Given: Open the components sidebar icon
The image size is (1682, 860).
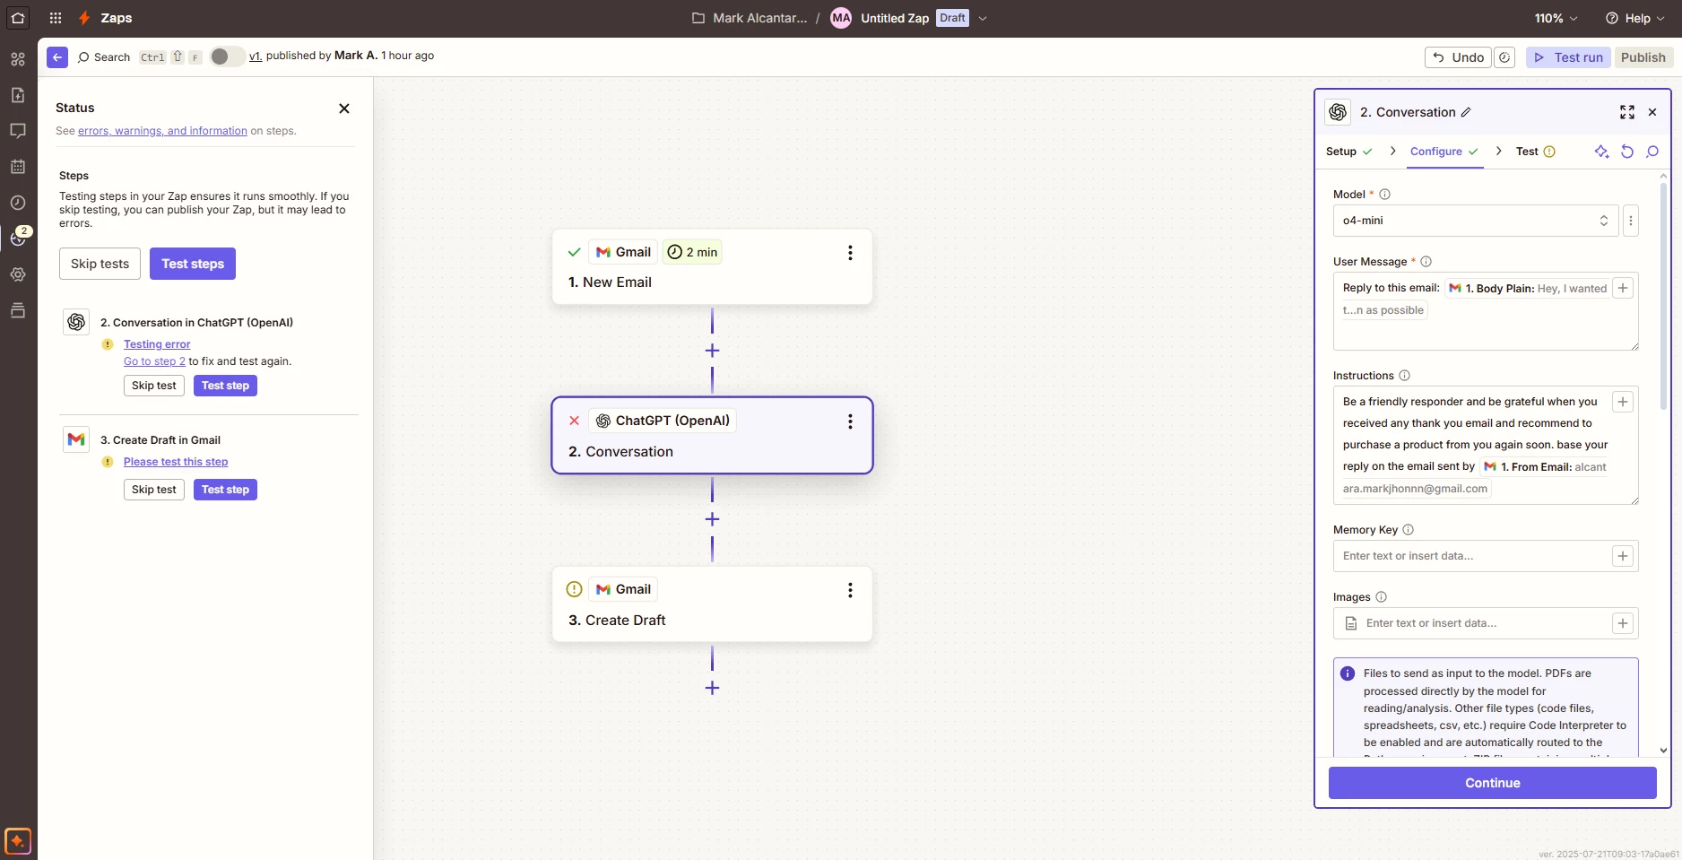Looking at the screenshot, I should click(x=18, y=59).
